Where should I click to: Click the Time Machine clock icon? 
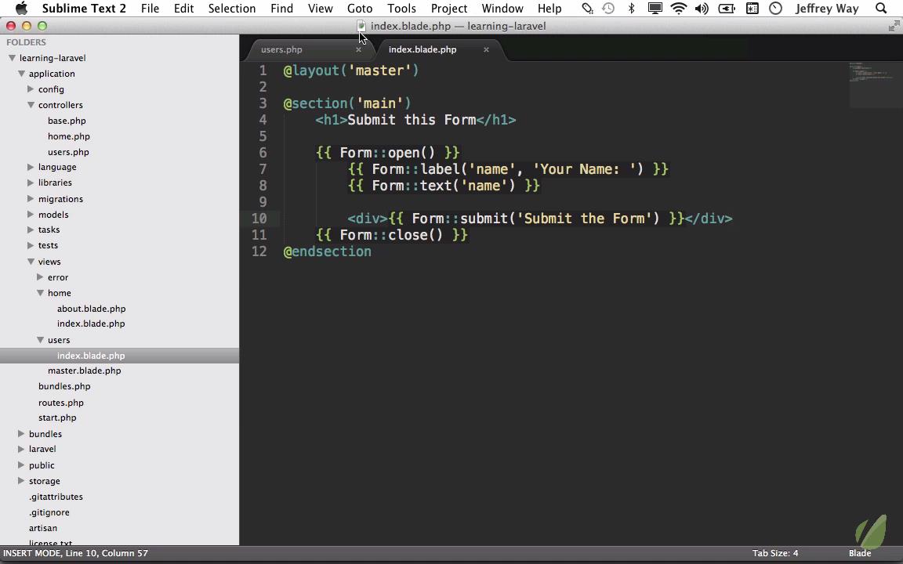pos(608,8)
